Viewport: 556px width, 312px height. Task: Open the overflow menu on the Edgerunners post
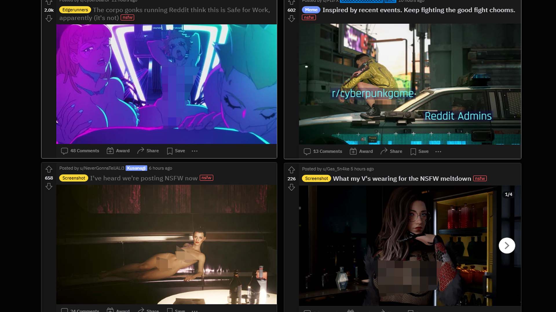pyautogui.click(x=195, y=151)
